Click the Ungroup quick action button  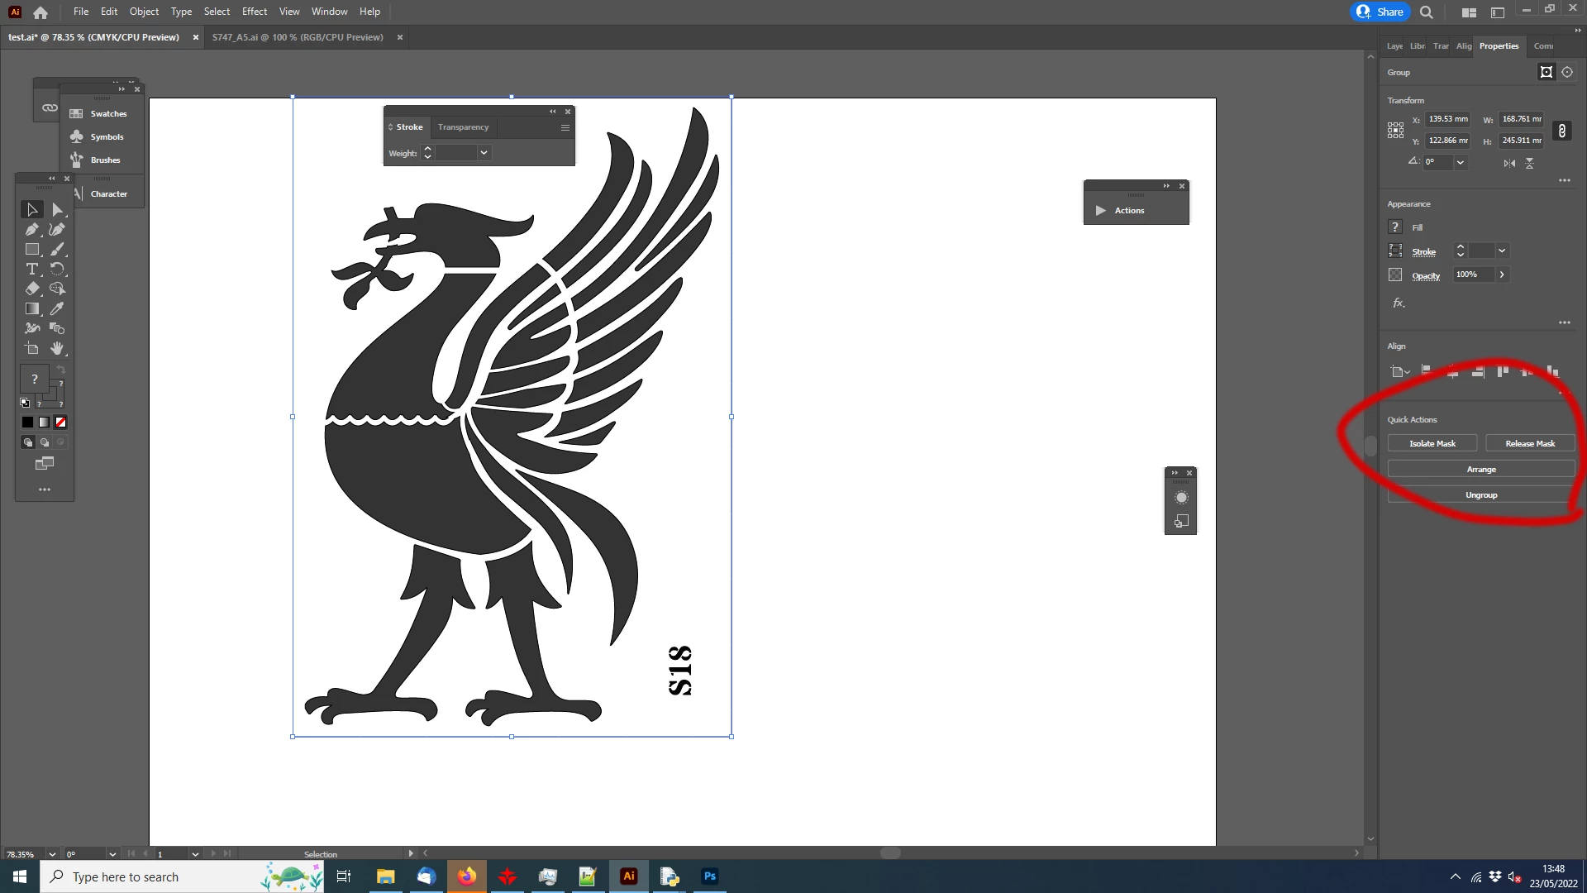(x=1480, y=494)
